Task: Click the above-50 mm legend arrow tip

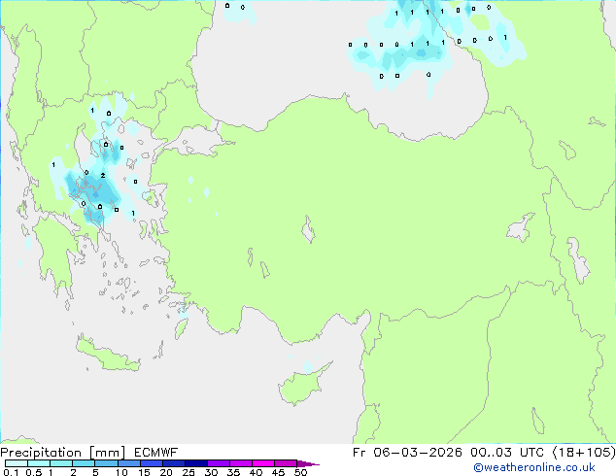Action: click(x=308, y=463)
